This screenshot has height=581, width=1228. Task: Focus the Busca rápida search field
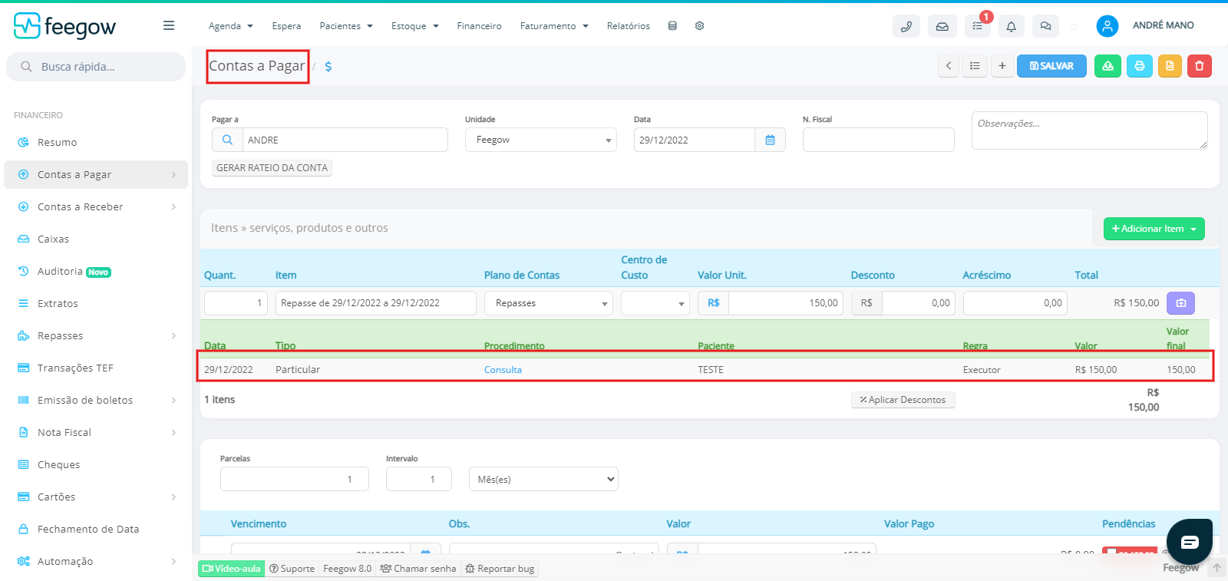[x=96, y=67]
